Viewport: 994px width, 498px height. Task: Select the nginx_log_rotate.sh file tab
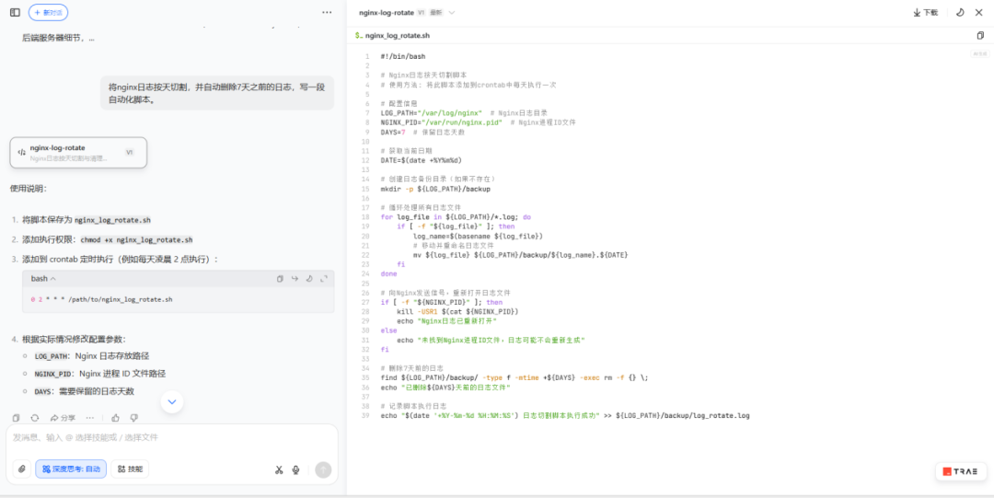(x=392, y=36)
